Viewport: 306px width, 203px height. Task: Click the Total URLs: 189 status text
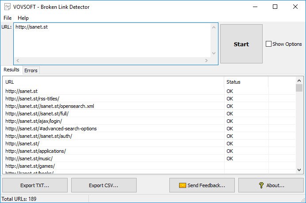(x=19, y=199)
